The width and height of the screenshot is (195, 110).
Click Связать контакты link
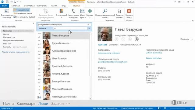click(154, 58)
